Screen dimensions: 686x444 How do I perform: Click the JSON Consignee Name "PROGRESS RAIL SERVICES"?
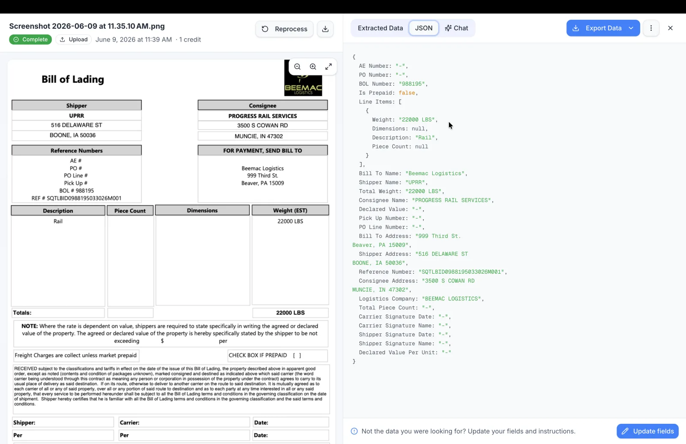[451, 200]
